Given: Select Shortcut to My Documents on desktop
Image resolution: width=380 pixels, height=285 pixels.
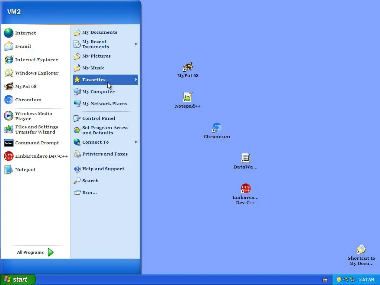Looking at the screenshot, I should tap(361, 255).
